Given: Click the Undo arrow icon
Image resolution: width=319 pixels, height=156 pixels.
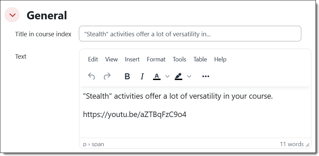Looking at the screenshot, I should pyautogui.click(x=91, y=76).
